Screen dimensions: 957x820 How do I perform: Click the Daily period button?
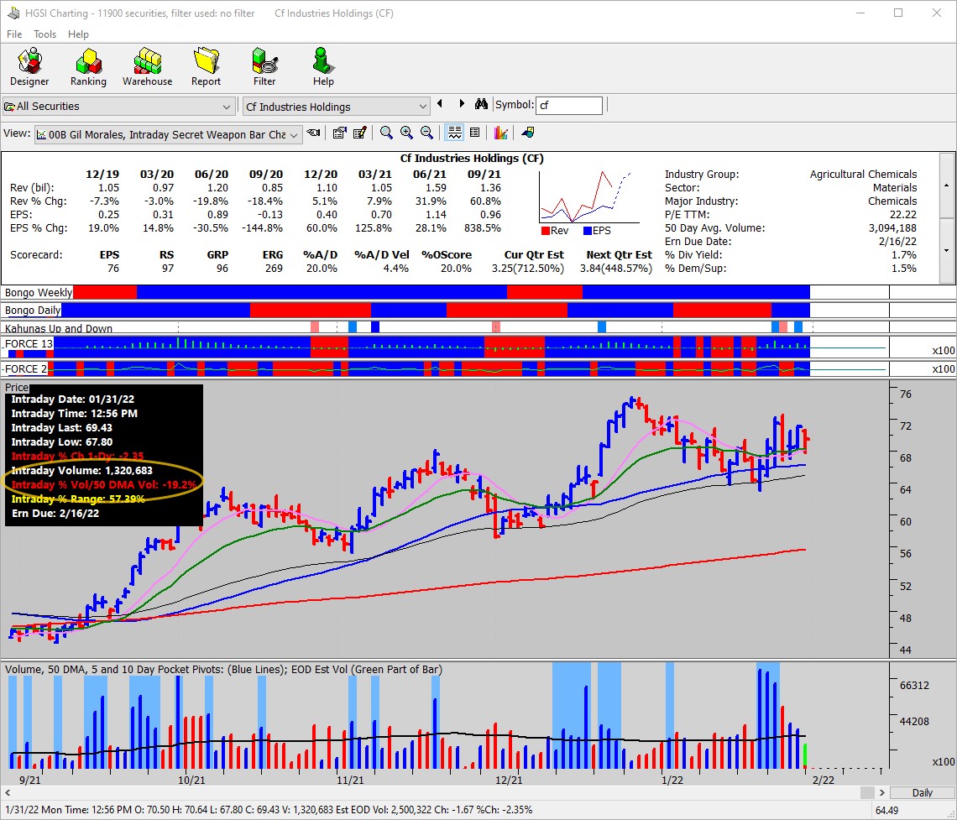tap(923, 792)
